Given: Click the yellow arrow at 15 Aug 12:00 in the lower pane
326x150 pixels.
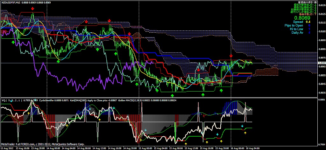Looking at the screenshot, I should [x=186, y=143].
